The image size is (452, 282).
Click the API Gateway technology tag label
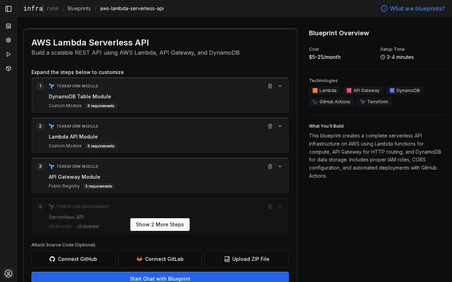coord(367,91)
